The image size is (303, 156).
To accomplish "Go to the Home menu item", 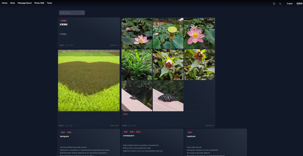I will 5,3.
